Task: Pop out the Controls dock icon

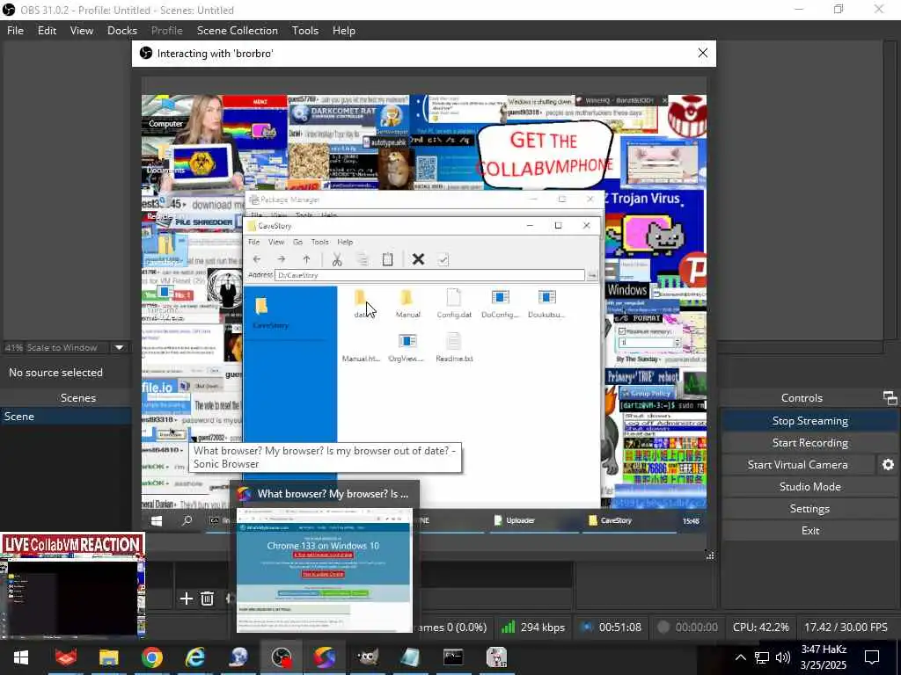Action: coord(890,397)
